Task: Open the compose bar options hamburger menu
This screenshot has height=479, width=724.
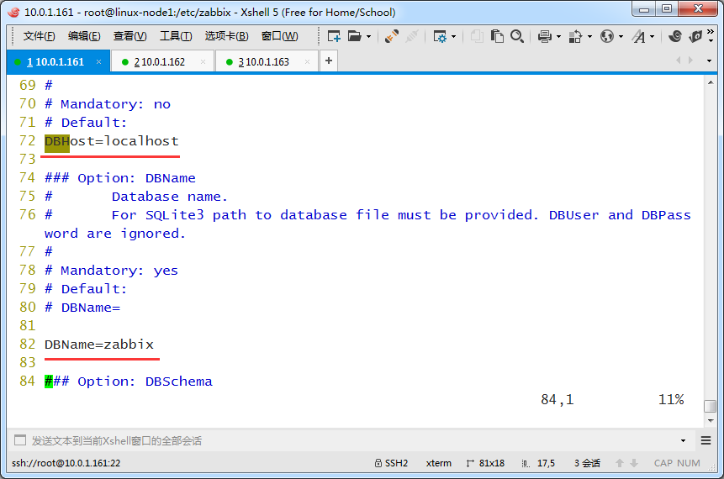Action: (x=706, y=440)
